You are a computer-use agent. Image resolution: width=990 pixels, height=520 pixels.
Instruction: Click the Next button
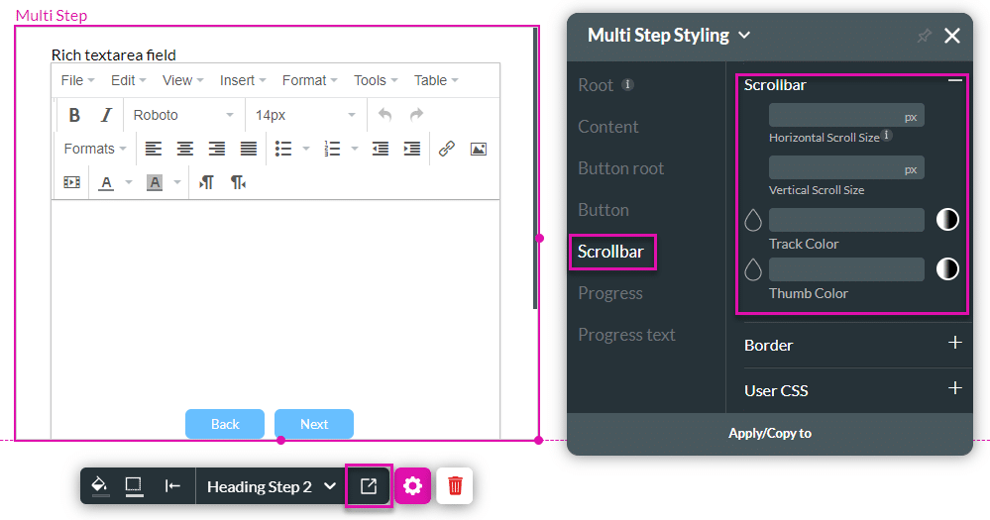point(314,424)
